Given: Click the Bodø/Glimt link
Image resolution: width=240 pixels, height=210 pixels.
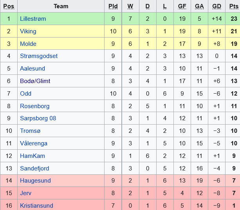Looking at the screenshot, I should tap(35, 81).
